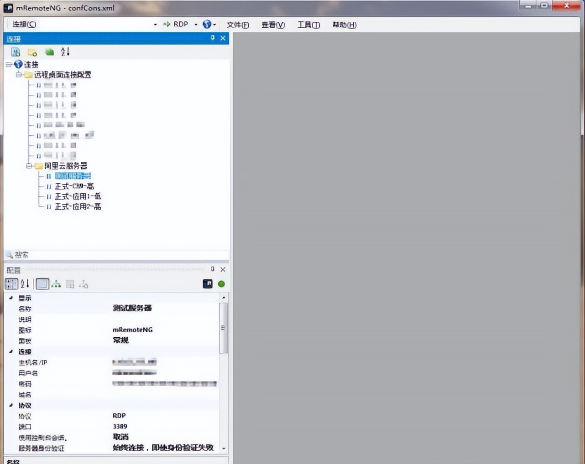Image resolution: width=585 pixels, height=464 pixels.
Task: Click inside the 搜索 search field
Action: [68, 255]
